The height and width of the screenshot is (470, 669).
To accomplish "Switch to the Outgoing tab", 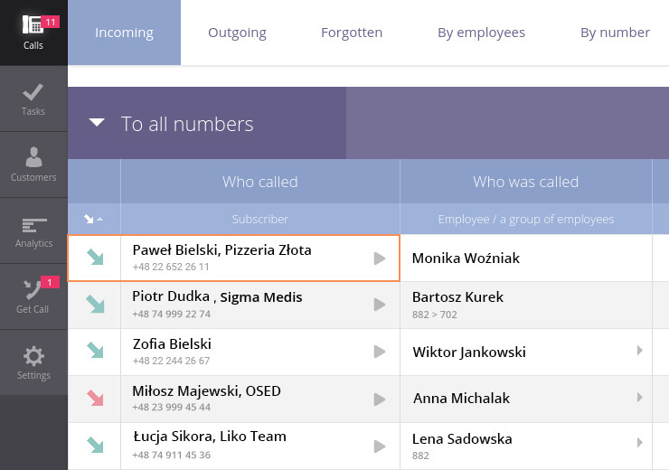I will 237,33.
